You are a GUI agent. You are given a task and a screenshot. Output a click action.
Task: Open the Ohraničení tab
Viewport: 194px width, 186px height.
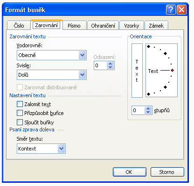103,26
